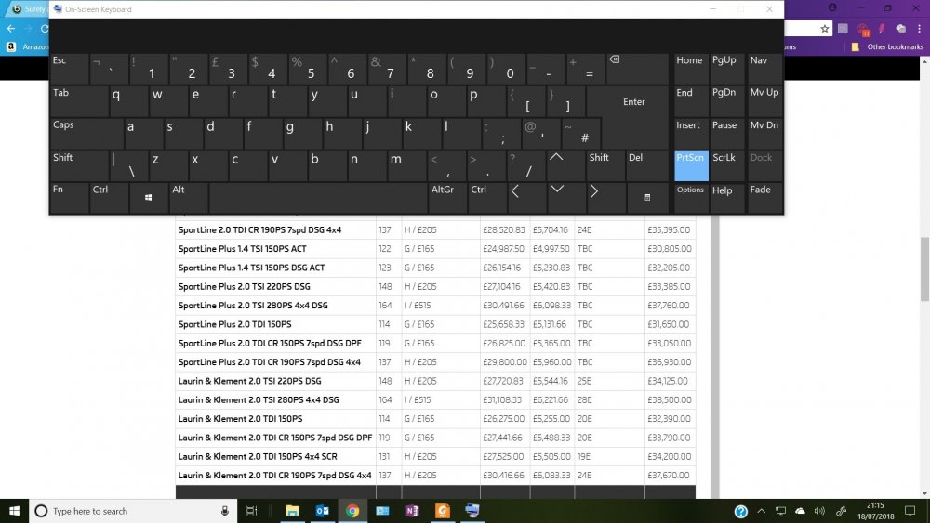The width and height of the screenshot is (930, 523).
Task: Click the Nav key on the keyboard
Action: point(764,69)
